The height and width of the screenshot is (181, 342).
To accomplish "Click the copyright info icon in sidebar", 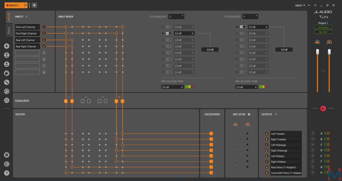I will (x=7, y=164).
